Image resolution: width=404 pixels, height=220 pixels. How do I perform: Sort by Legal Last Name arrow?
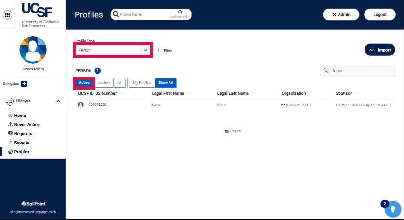click(253, 93)
